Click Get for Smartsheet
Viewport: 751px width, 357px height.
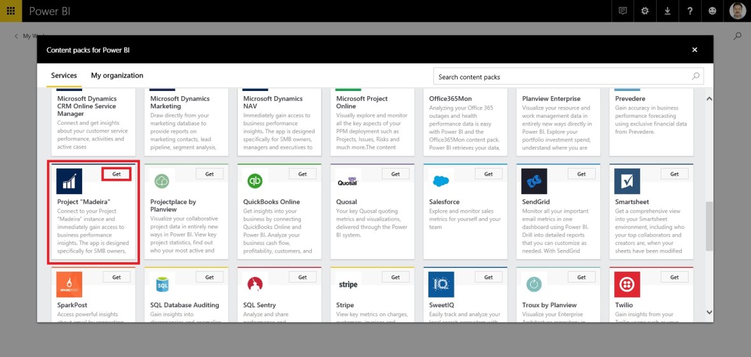point(675,174)
